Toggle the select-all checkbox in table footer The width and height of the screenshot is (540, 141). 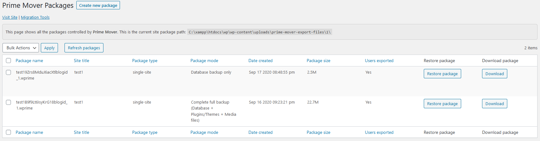8,132
